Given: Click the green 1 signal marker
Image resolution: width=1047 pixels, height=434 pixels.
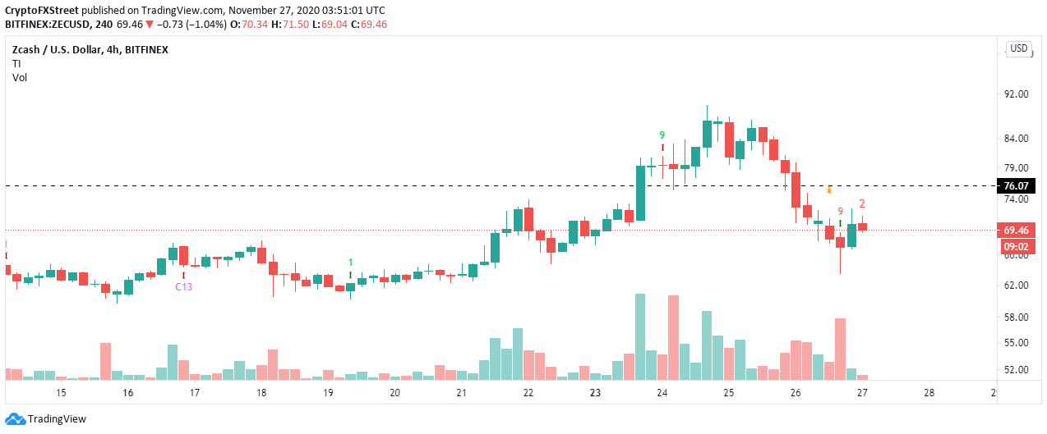Looking at the screenshot, I should pos(351,263).
